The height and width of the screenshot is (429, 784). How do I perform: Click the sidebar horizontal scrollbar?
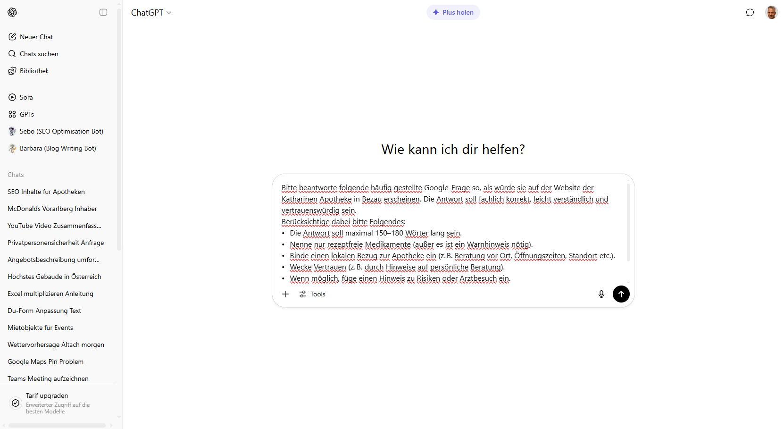[x=57, y=425]
